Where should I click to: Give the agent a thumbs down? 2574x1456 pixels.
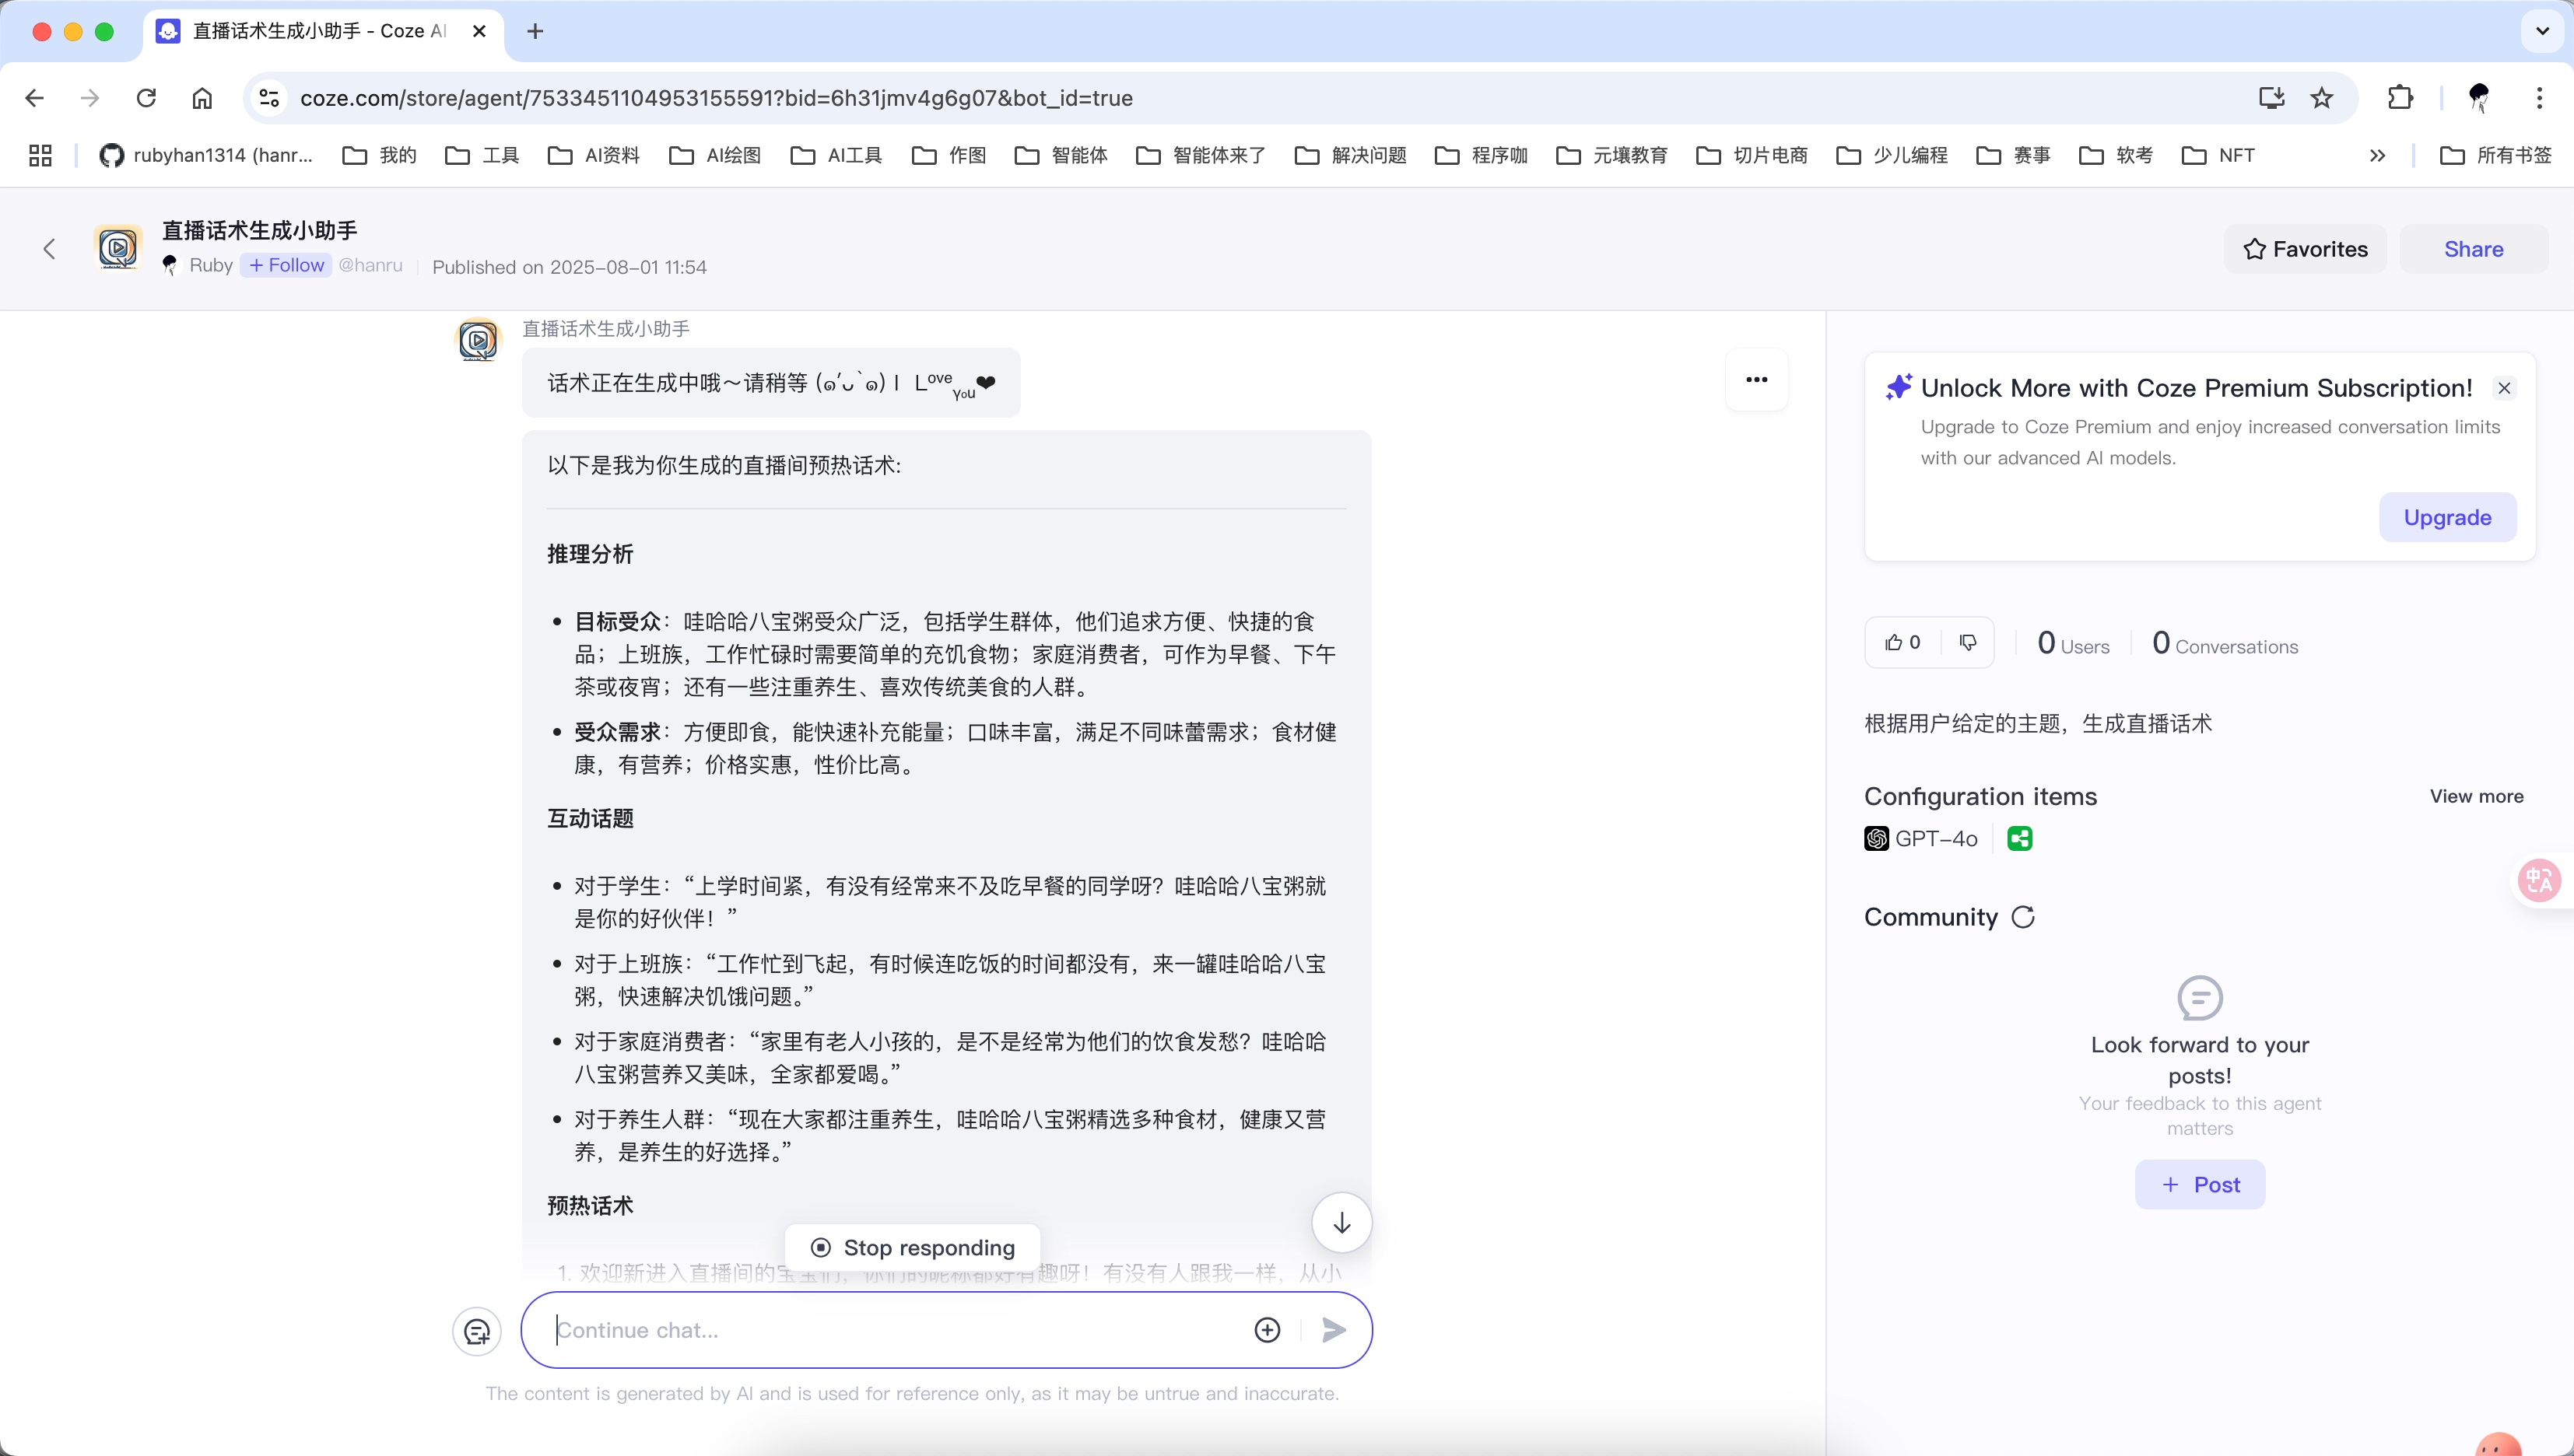[x=1968, y=642]
